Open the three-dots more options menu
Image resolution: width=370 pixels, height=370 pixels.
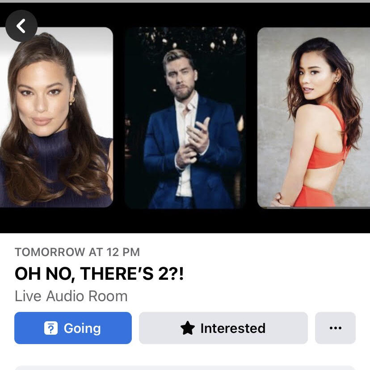(x=335, y=328)
